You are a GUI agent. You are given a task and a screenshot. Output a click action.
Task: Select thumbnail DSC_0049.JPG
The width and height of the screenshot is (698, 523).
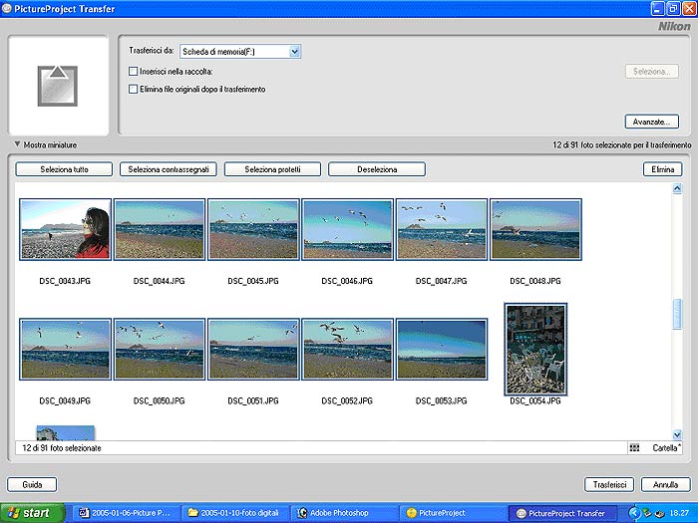(x=66, y=349)
